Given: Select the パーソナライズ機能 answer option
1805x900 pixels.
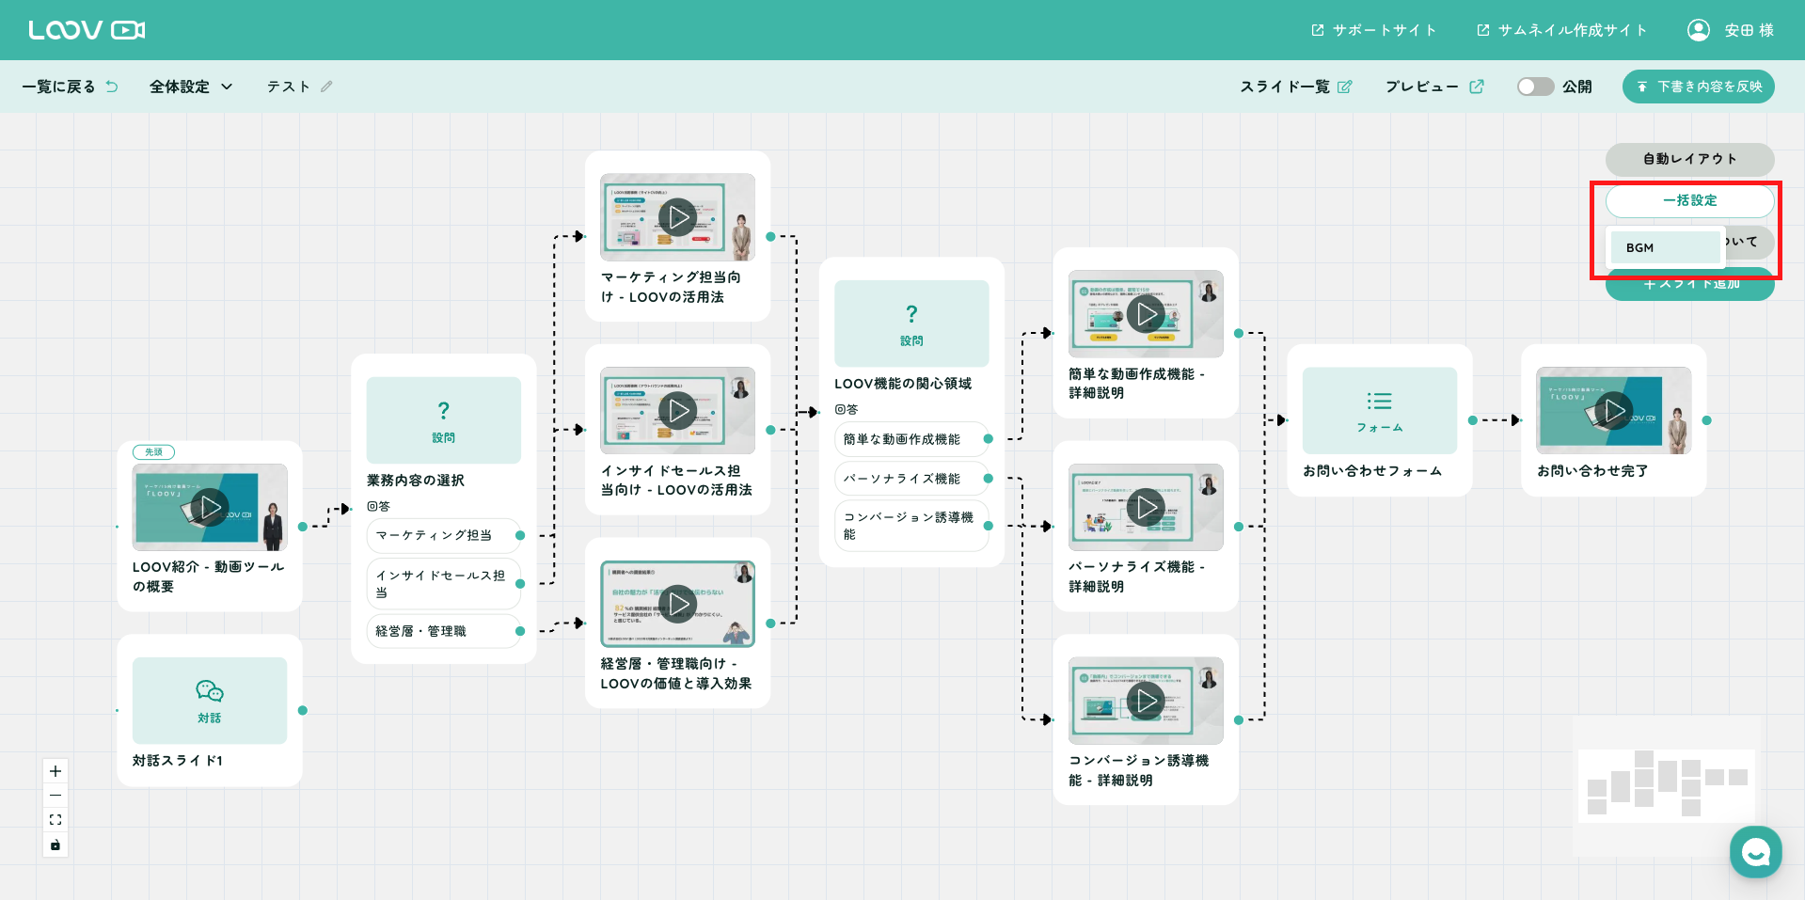Looking at the screenshot, I should tap(911, 479).
